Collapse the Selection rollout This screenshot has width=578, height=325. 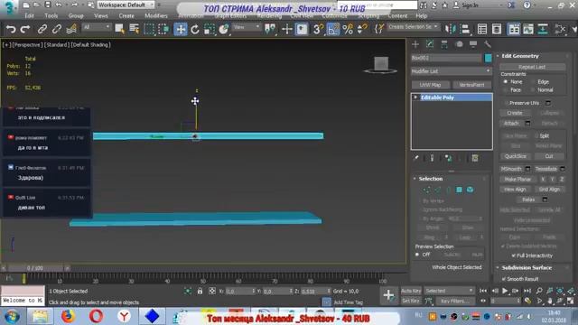(x=415, y=179)
